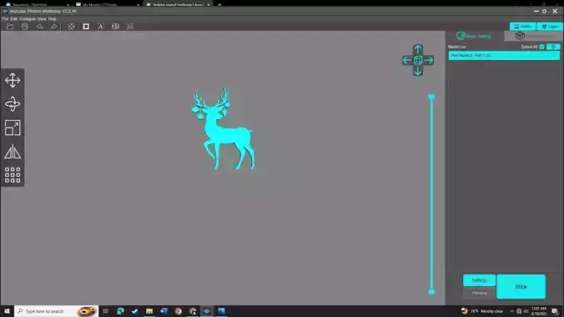Click the Login button

550,27
